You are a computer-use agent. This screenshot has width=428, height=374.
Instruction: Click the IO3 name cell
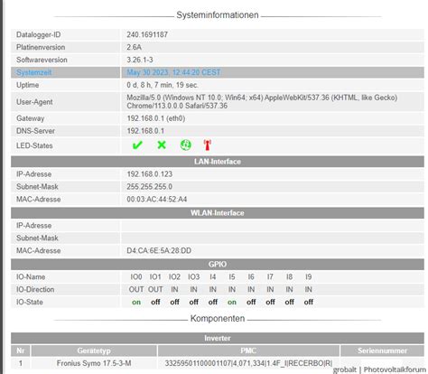(194, 276)
